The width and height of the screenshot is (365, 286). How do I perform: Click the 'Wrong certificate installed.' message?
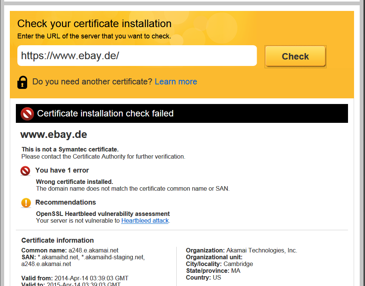(x=74, y=182)
